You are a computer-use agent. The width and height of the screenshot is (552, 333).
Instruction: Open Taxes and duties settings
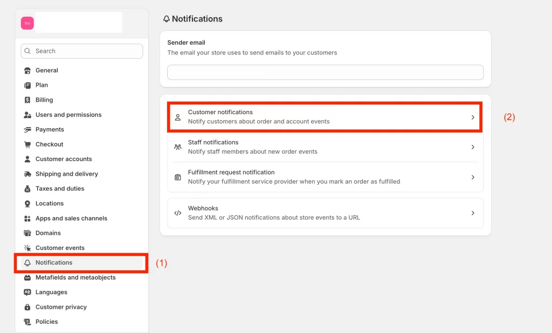pos(82,189)
